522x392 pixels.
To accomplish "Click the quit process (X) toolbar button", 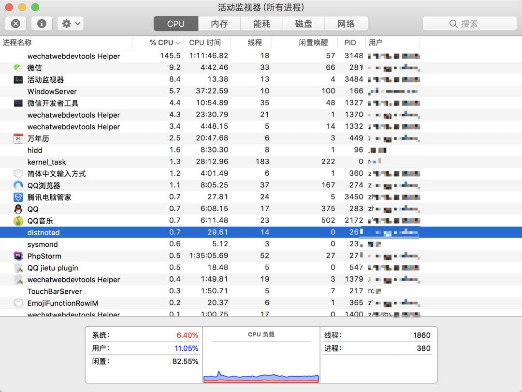I will [x=15, y=24].
